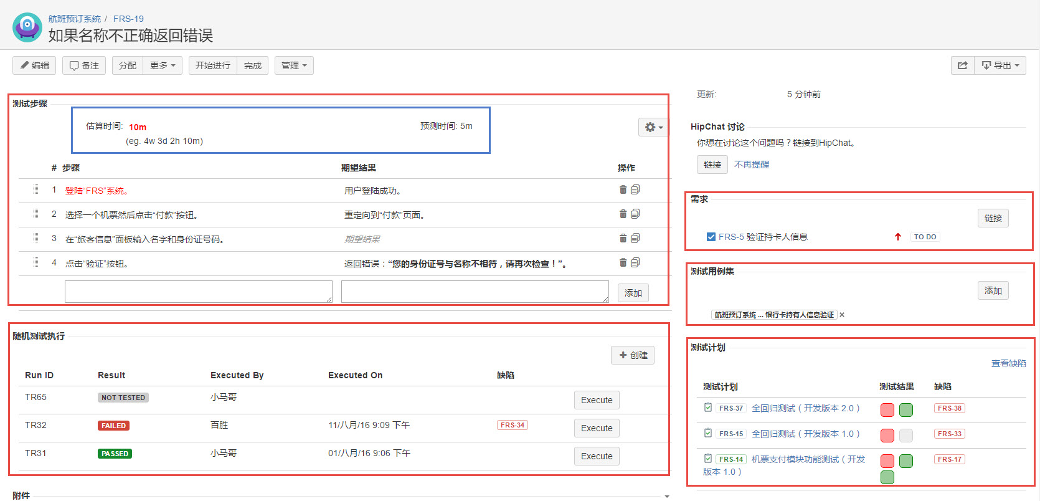Toggle the FRS-5 requirement checkbox
Screen dimensions: 1040x501
(x=711, y=237)
